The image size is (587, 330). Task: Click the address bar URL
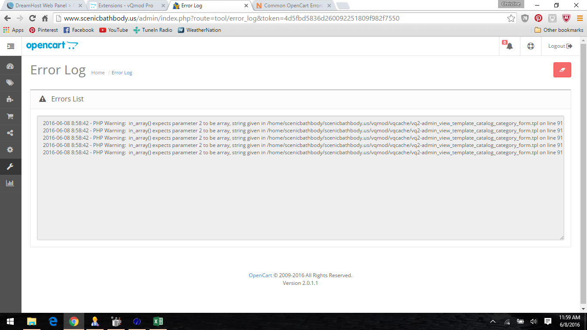click(x=232, y=18)
